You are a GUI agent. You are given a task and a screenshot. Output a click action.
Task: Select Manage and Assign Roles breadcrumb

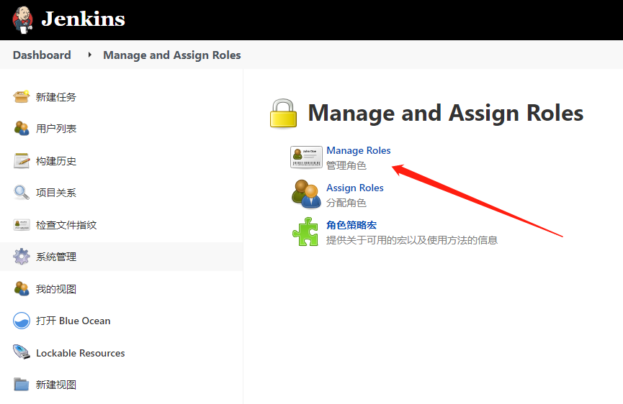tap(172, 55)
